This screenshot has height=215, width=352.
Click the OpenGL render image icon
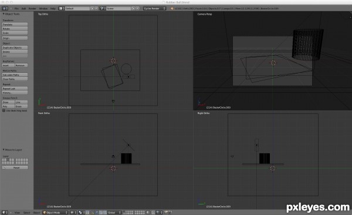pyautogui.click(x=167, y=212)
